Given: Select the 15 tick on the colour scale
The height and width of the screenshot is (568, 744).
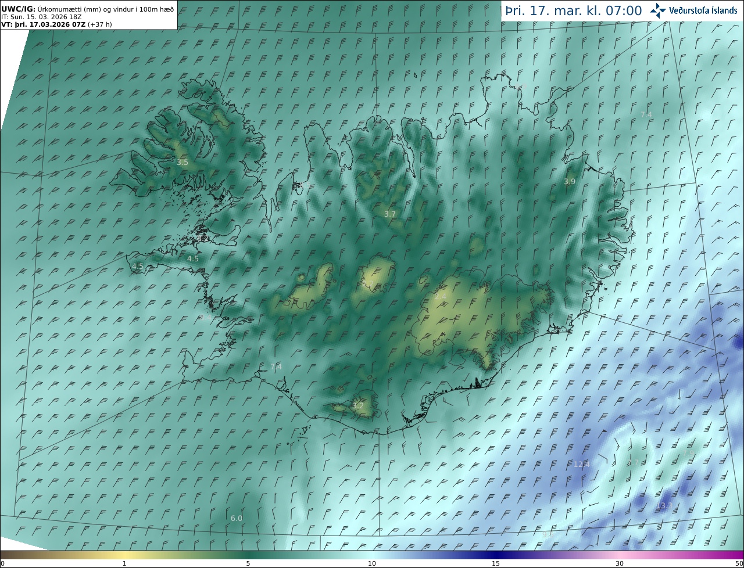Looking at the screenshot, I should tap(496, 563).
